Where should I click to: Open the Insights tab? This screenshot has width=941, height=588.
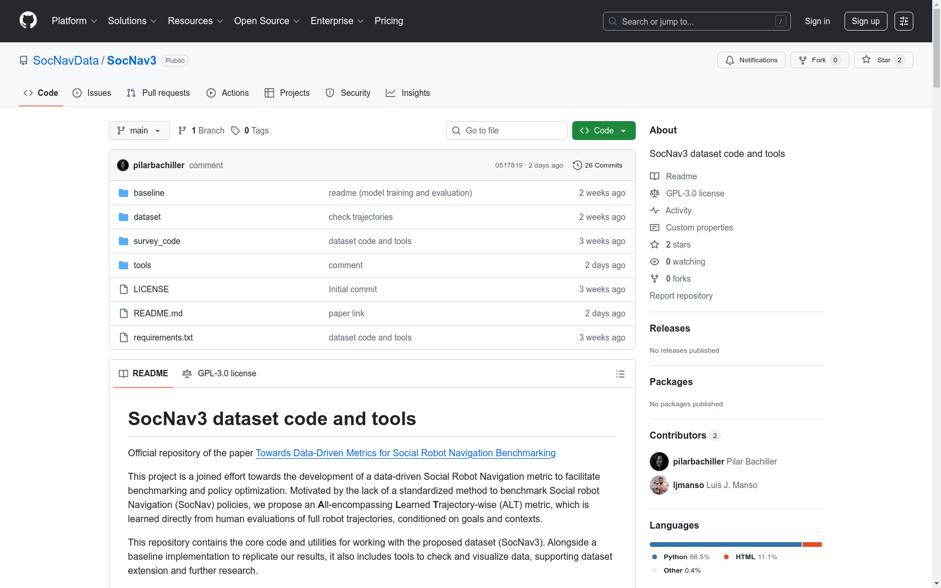click(408, 93)
